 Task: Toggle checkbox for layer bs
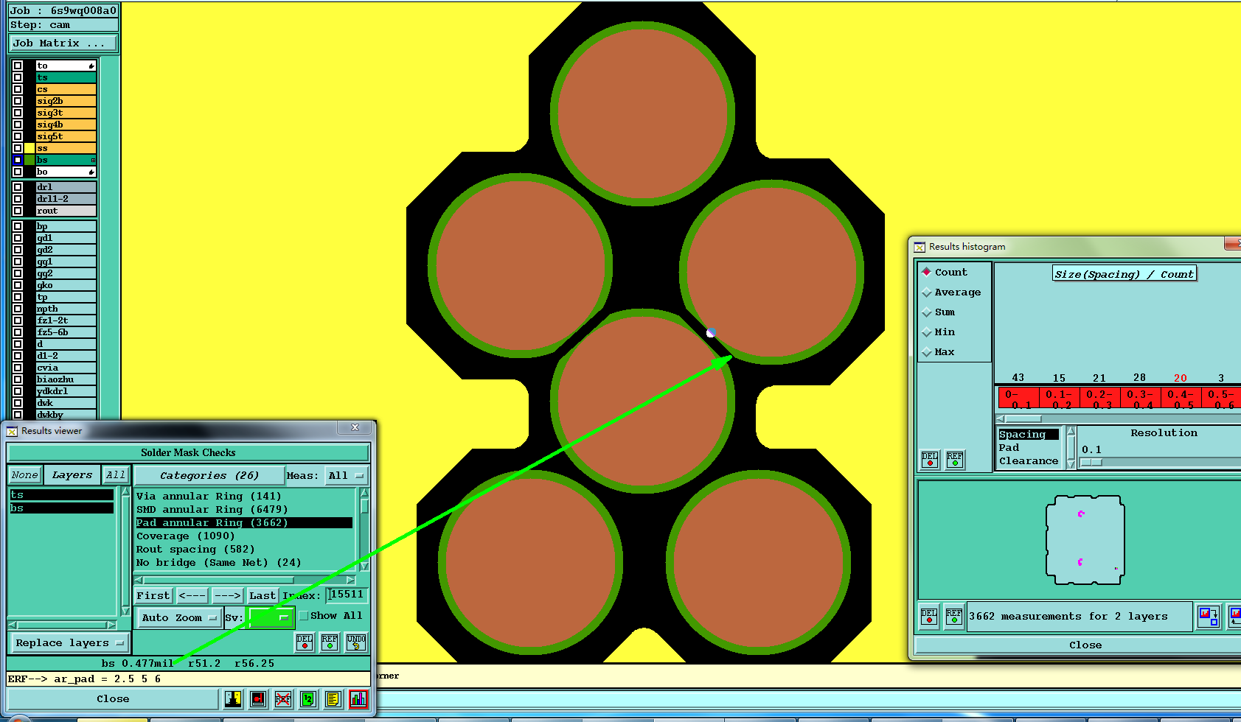(18, 160)
